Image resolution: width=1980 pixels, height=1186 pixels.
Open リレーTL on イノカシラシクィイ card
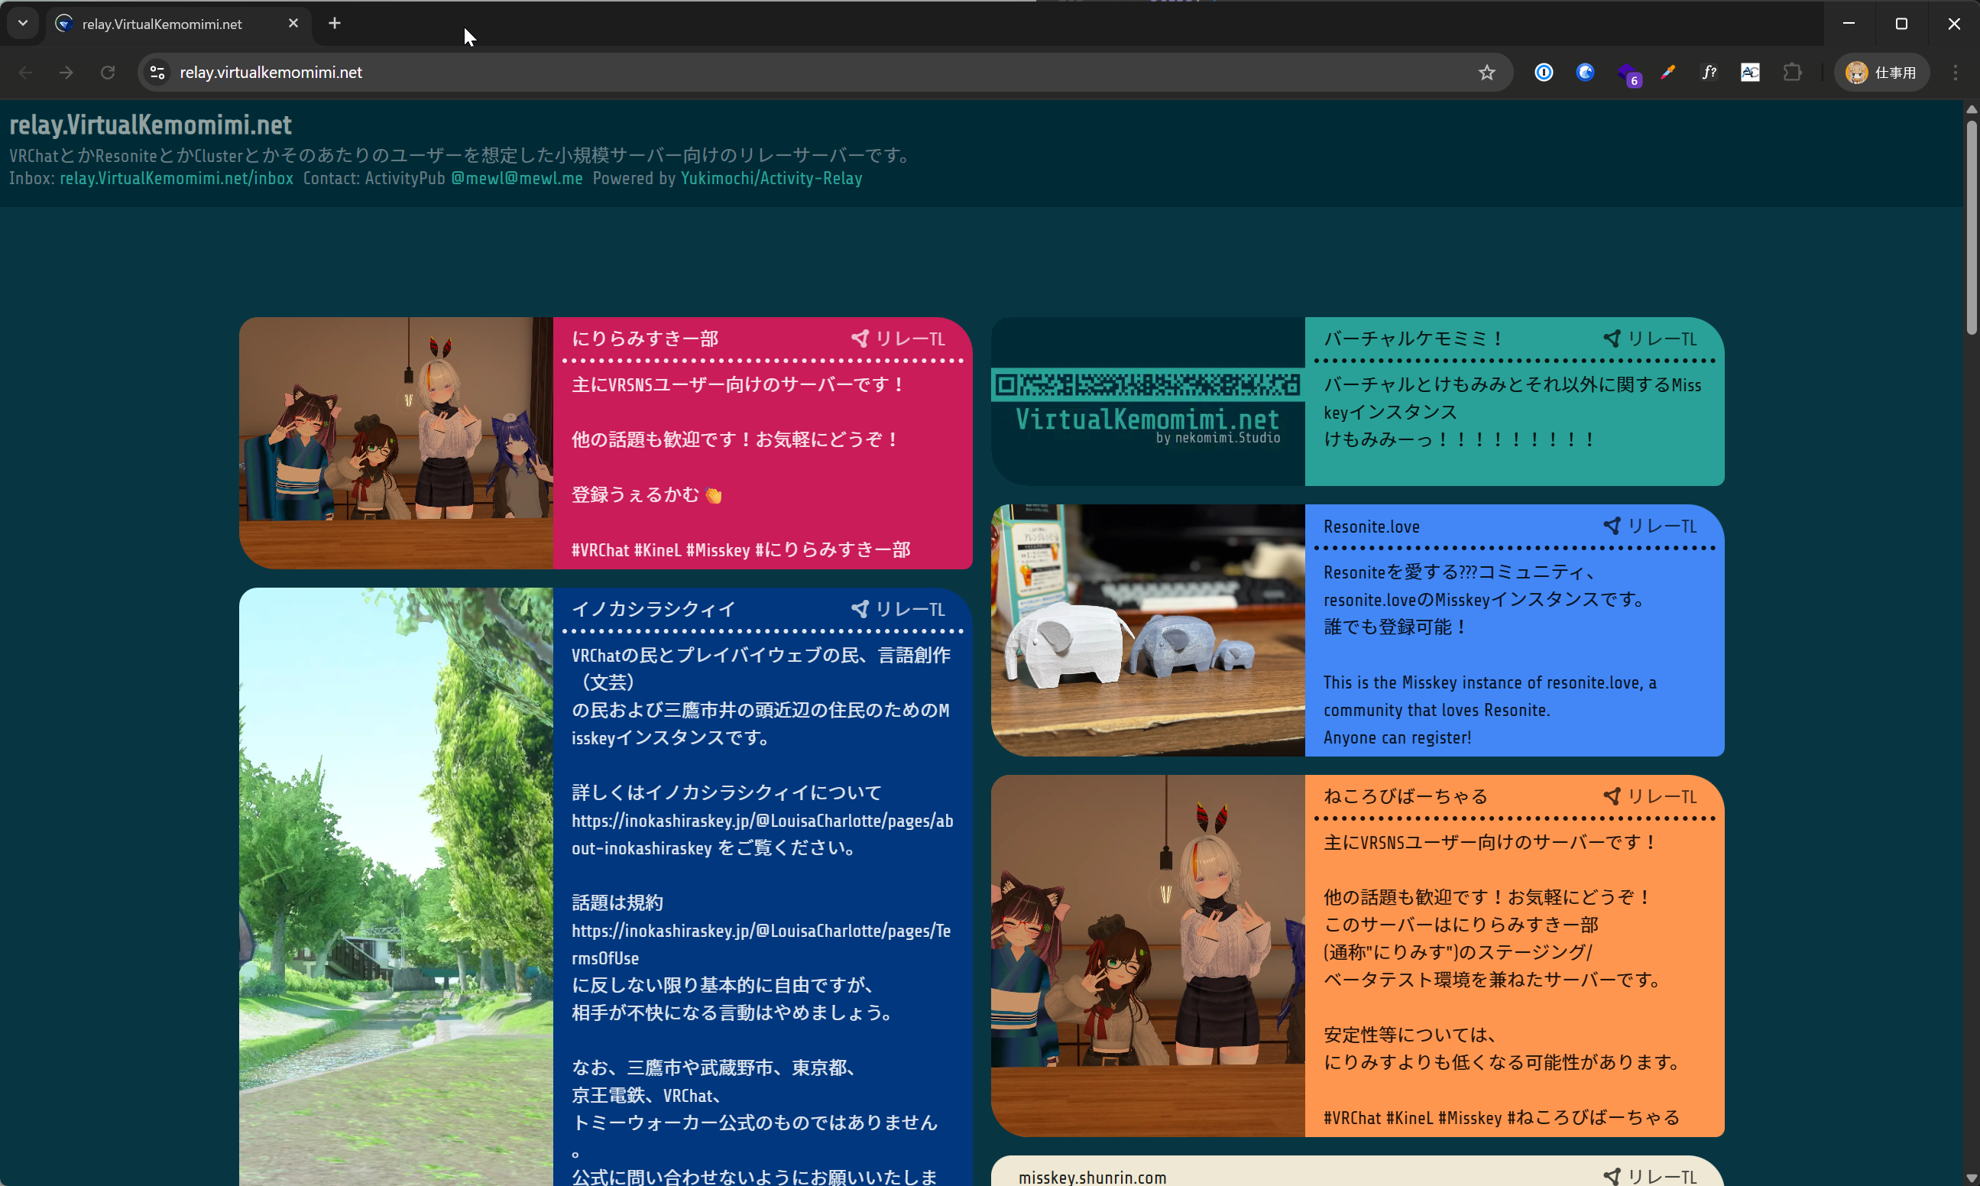point(898,609)
